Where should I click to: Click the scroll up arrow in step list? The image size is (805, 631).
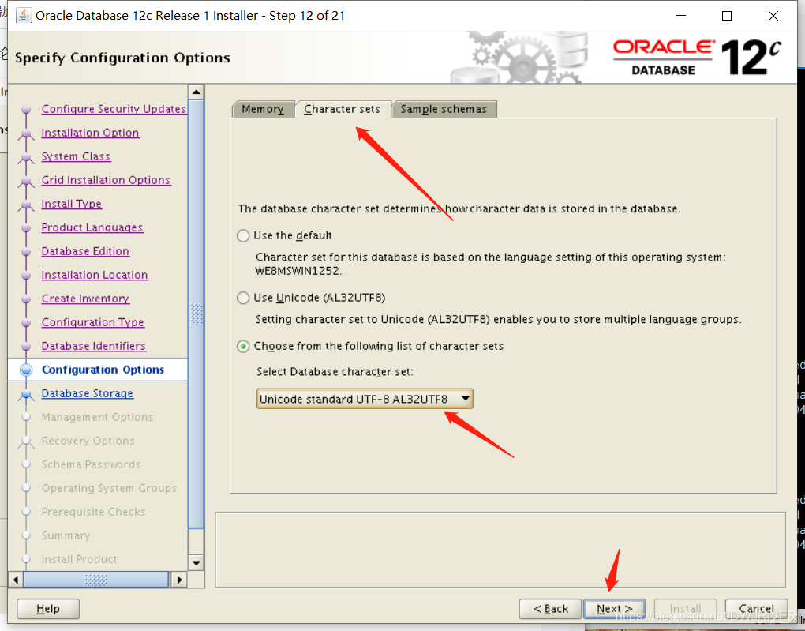pos(196,92)
